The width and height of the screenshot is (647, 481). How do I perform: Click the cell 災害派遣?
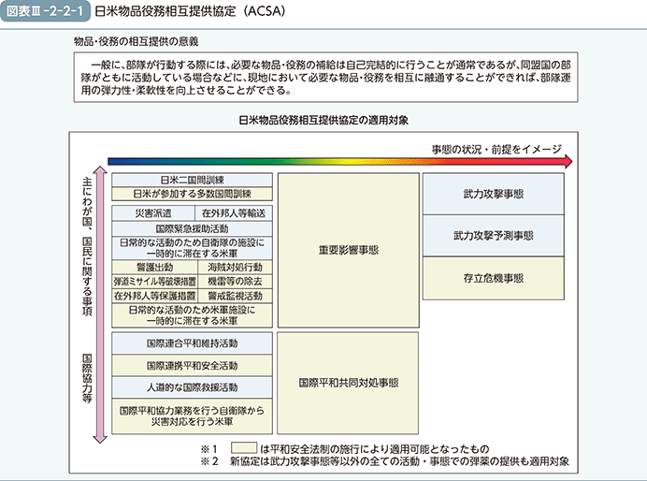pyautogui.click(x=153, y=213)
